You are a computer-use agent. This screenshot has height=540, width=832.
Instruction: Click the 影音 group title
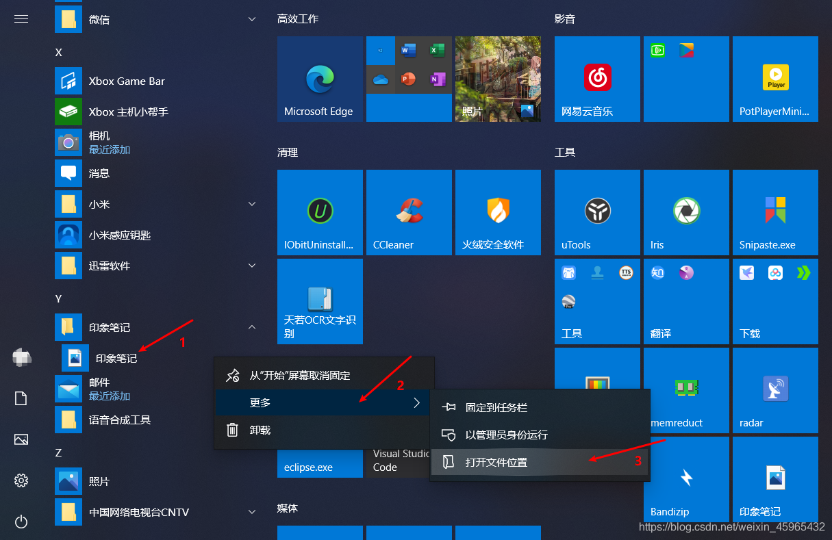(x=565, y=19)
